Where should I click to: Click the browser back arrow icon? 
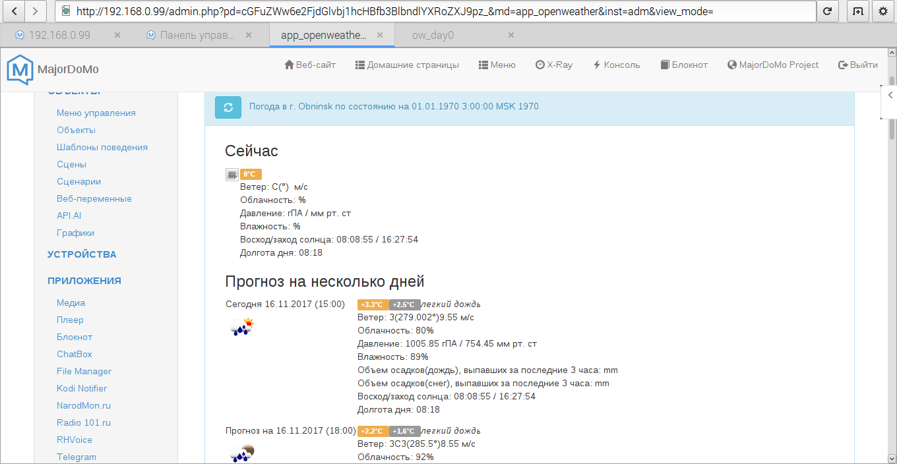click(13, 11)
